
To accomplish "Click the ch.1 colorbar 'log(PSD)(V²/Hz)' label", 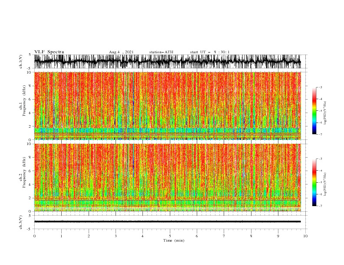I will [325, 113].
